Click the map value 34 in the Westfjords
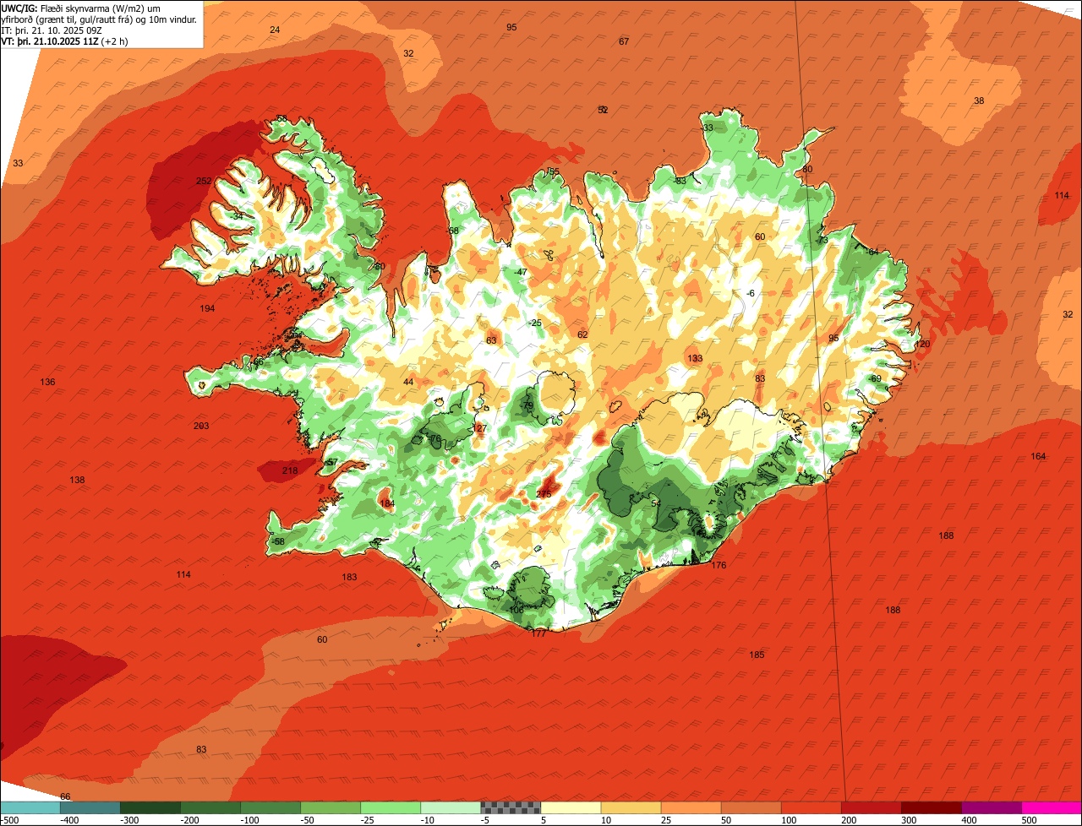 238,215
